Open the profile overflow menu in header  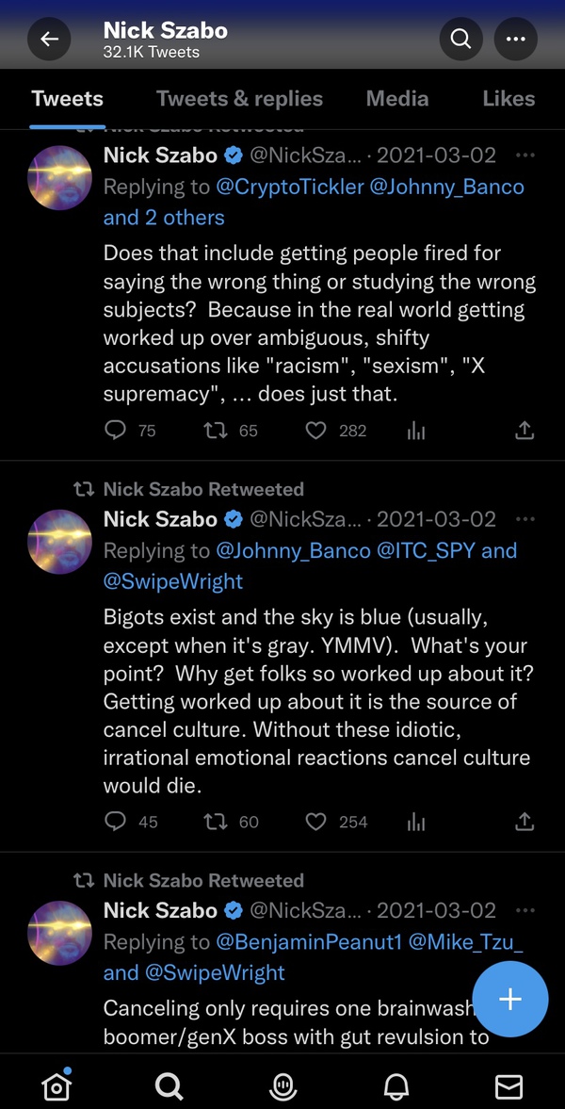(515, 39)
